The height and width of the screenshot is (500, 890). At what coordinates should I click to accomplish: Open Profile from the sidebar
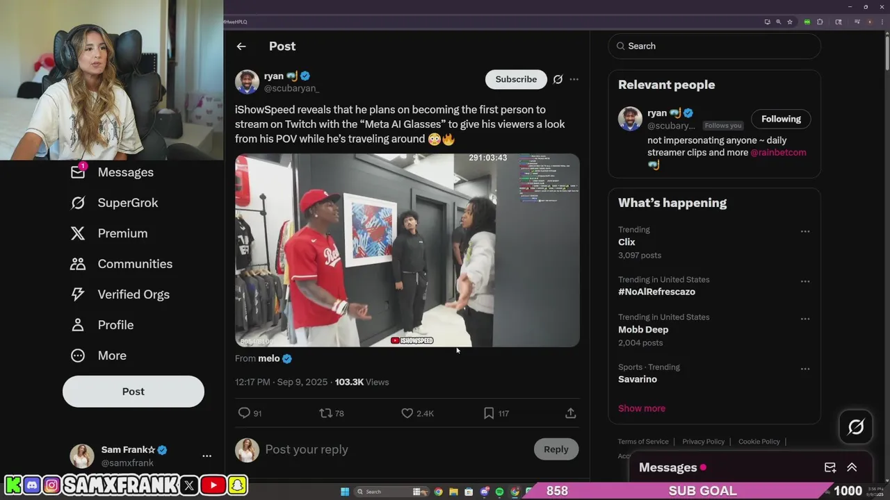tap(102, 325)
